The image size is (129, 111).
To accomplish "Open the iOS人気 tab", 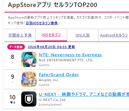I will point(83,35).
